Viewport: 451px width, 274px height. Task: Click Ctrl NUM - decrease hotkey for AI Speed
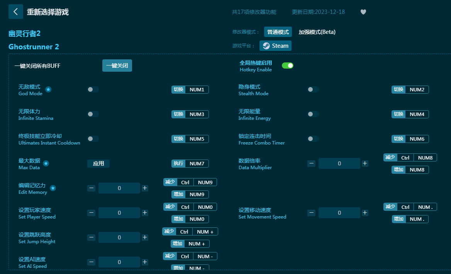click(x=190, y=256)
